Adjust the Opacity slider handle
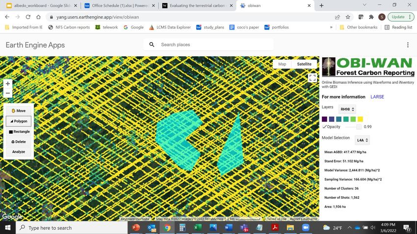 [359, 127]
